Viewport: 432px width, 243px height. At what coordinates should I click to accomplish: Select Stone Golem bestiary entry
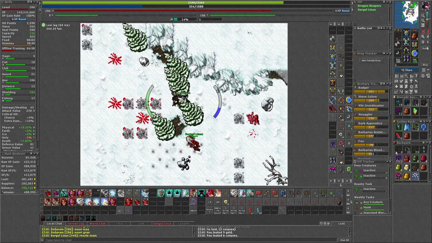pyautogui.click(x=371, y=99)
